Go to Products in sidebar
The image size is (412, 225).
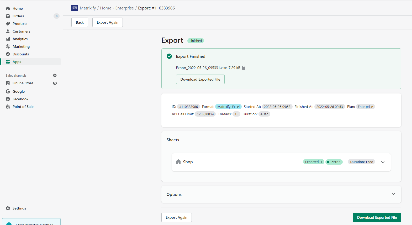point(20,24)
